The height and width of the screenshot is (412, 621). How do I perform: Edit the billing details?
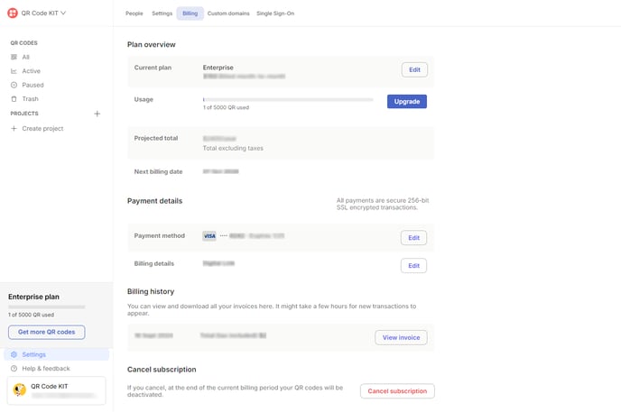413,266
